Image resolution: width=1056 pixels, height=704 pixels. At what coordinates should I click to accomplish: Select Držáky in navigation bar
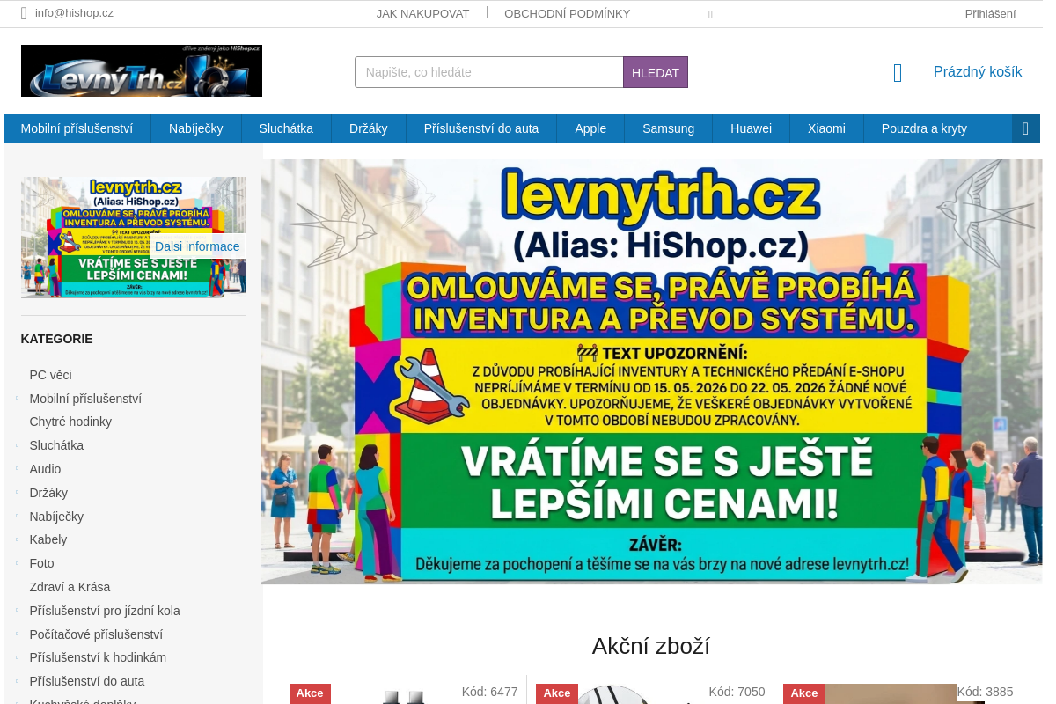coord(368,128)
